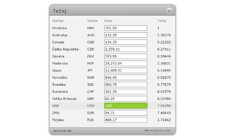
Task: Click the USD rate value 7.01496
Action: click(x=164, y=106)
